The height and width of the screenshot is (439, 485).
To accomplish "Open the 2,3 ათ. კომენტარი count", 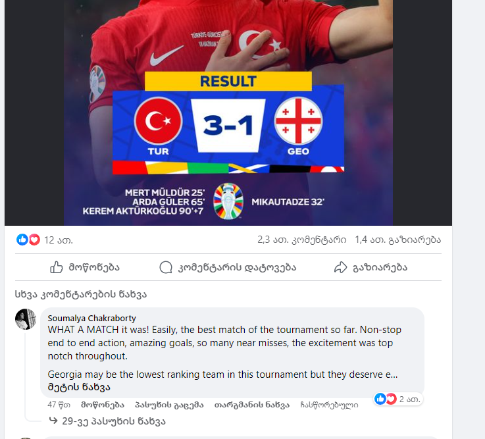I will (x=302, y=240).
